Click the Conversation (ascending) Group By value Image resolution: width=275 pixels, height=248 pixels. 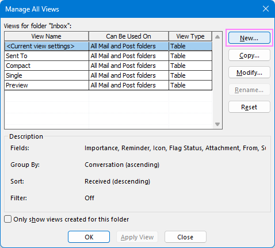122,165
